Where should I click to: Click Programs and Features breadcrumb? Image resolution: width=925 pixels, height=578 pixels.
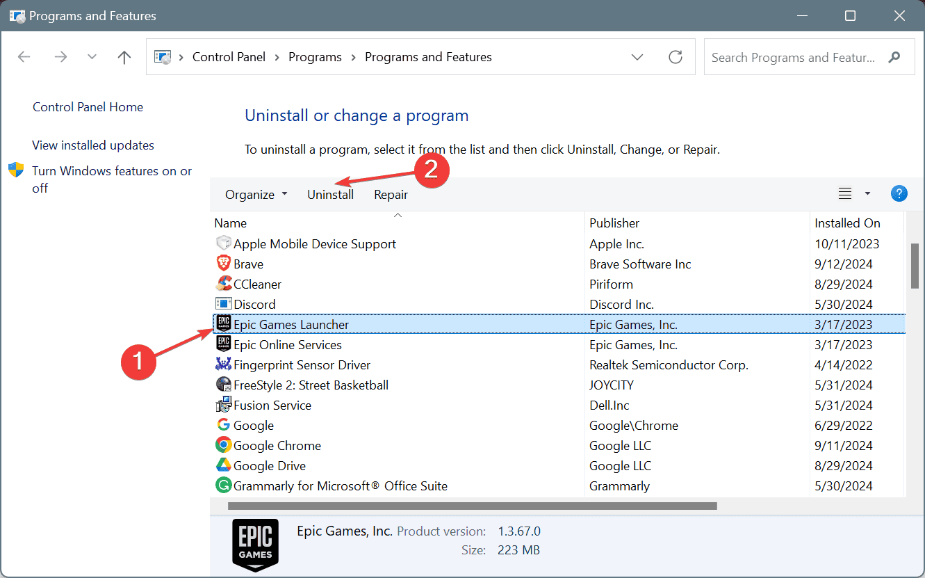(428, 57)
